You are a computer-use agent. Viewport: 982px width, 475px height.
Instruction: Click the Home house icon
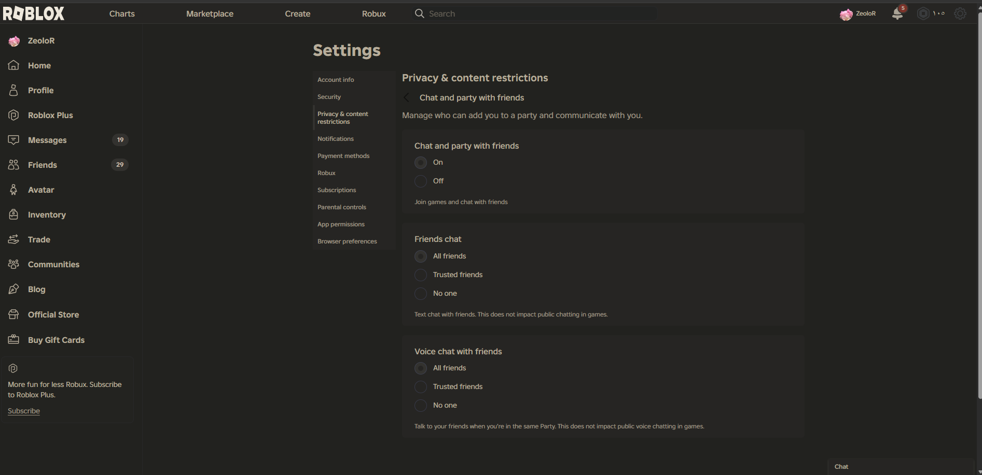click(x=14, y=65)
